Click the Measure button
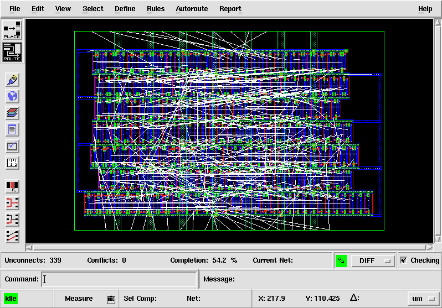 click(x=79, y=299)
